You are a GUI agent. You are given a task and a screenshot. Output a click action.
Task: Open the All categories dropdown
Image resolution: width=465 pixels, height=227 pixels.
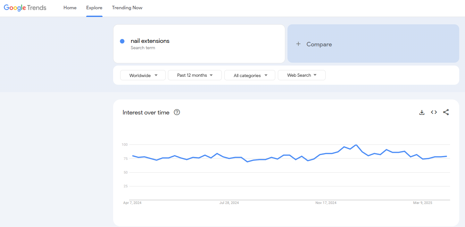coord(250,75)
